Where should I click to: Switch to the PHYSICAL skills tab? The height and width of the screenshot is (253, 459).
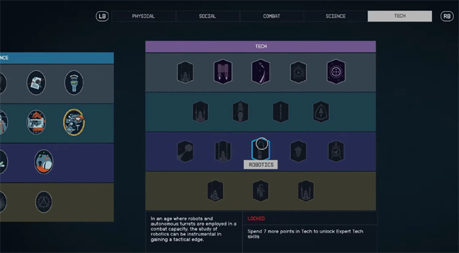coord(144,16)
